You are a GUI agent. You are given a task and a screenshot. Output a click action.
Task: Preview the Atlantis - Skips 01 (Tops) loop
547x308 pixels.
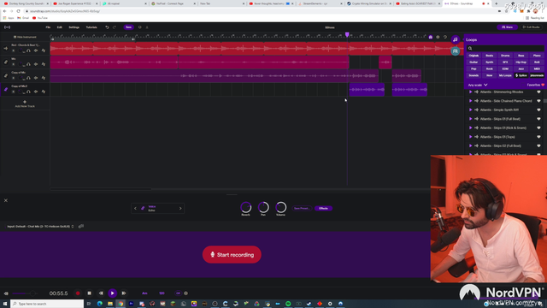pos(470,137)
